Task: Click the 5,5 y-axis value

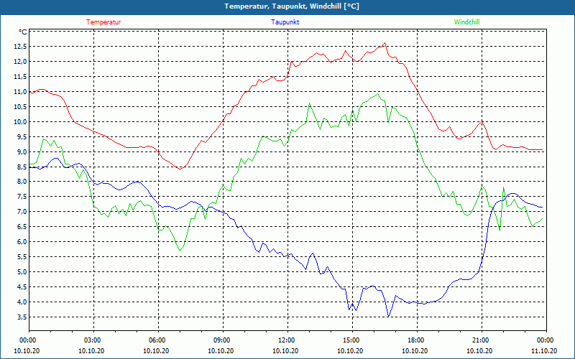Action: (22, 257)
